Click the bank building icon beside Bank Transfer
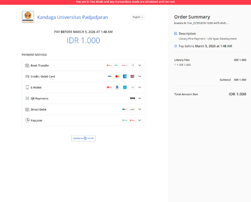Image resolution: width=251 pixels, height=202 pixels. 27,65
